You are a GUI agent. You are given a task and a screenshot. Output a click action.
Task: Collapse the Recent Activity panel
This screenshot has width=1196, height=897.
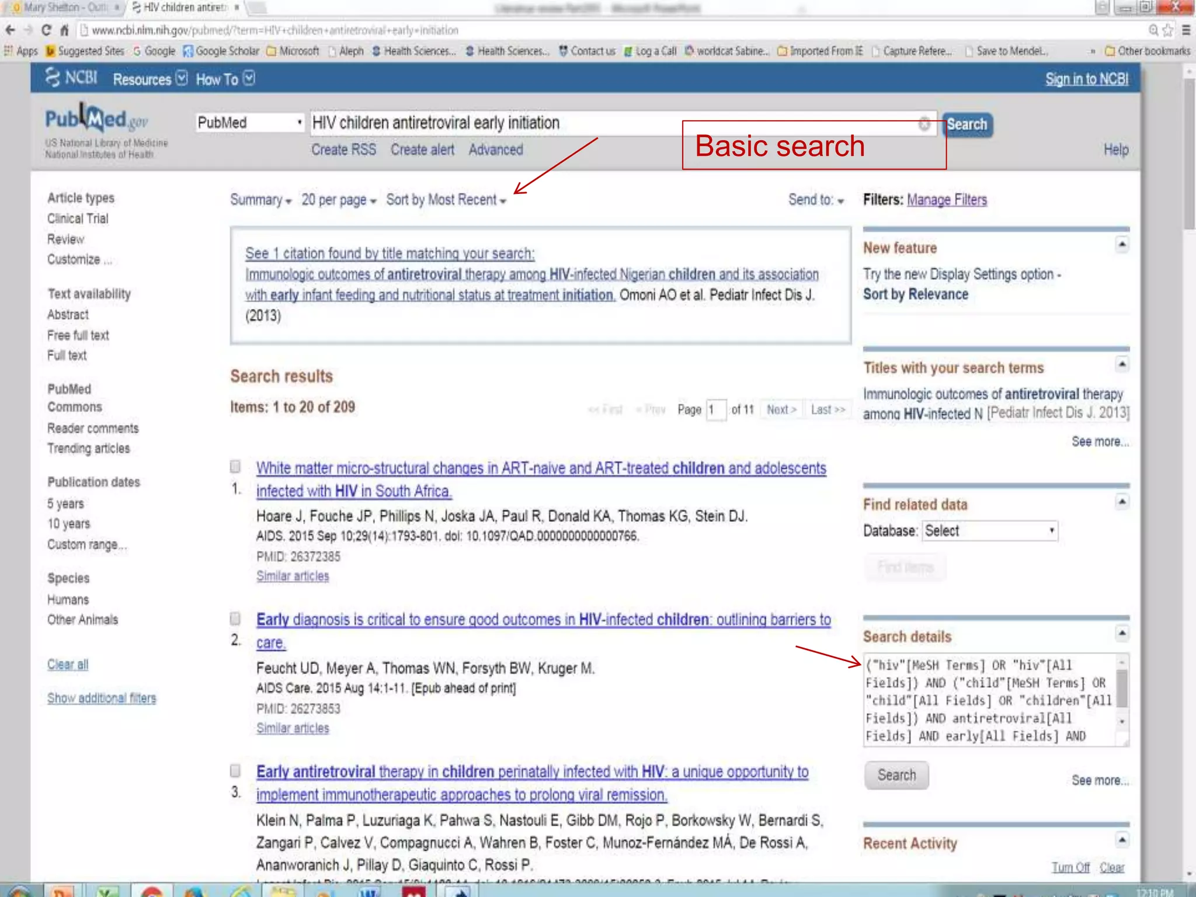coord(1122,840)
